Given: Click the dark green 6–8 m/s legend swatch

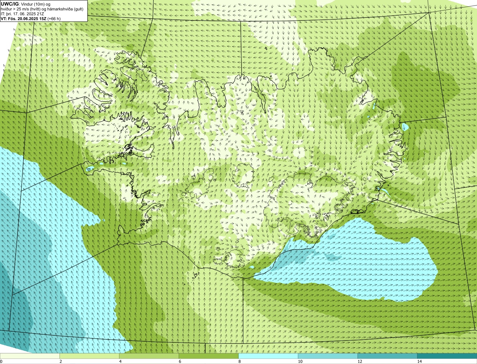Looking at the screenshot, I should click(x=209, y=356).
